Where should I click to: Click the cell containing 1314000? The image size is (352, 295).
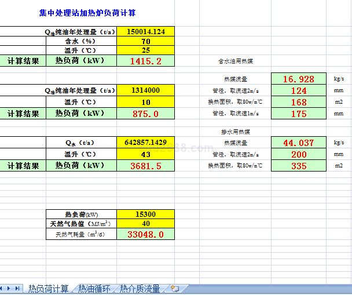coord(145,90)
